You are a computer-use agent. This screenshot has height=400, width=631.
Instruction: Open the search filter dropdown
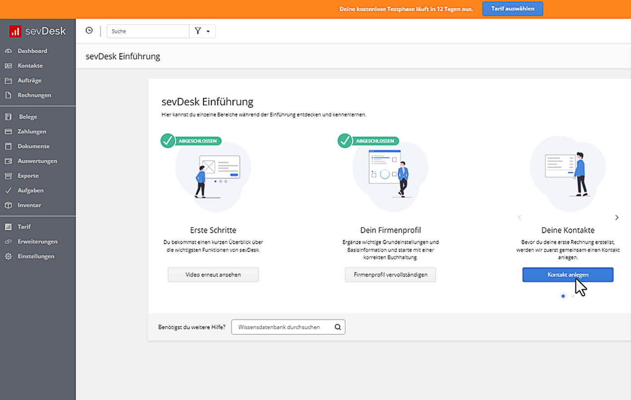(x=202, y=31)
